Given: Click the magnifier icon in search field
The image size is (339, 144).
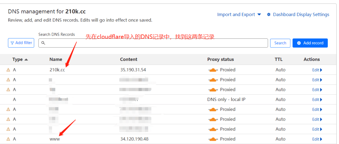Looking at the screenshot, I should (x=43, y=43).
